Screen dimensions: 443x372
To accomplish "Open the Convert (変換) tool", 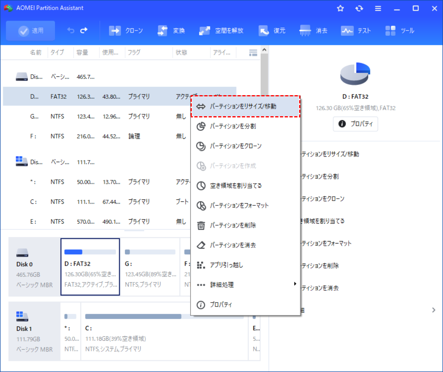I will (163, 31).
